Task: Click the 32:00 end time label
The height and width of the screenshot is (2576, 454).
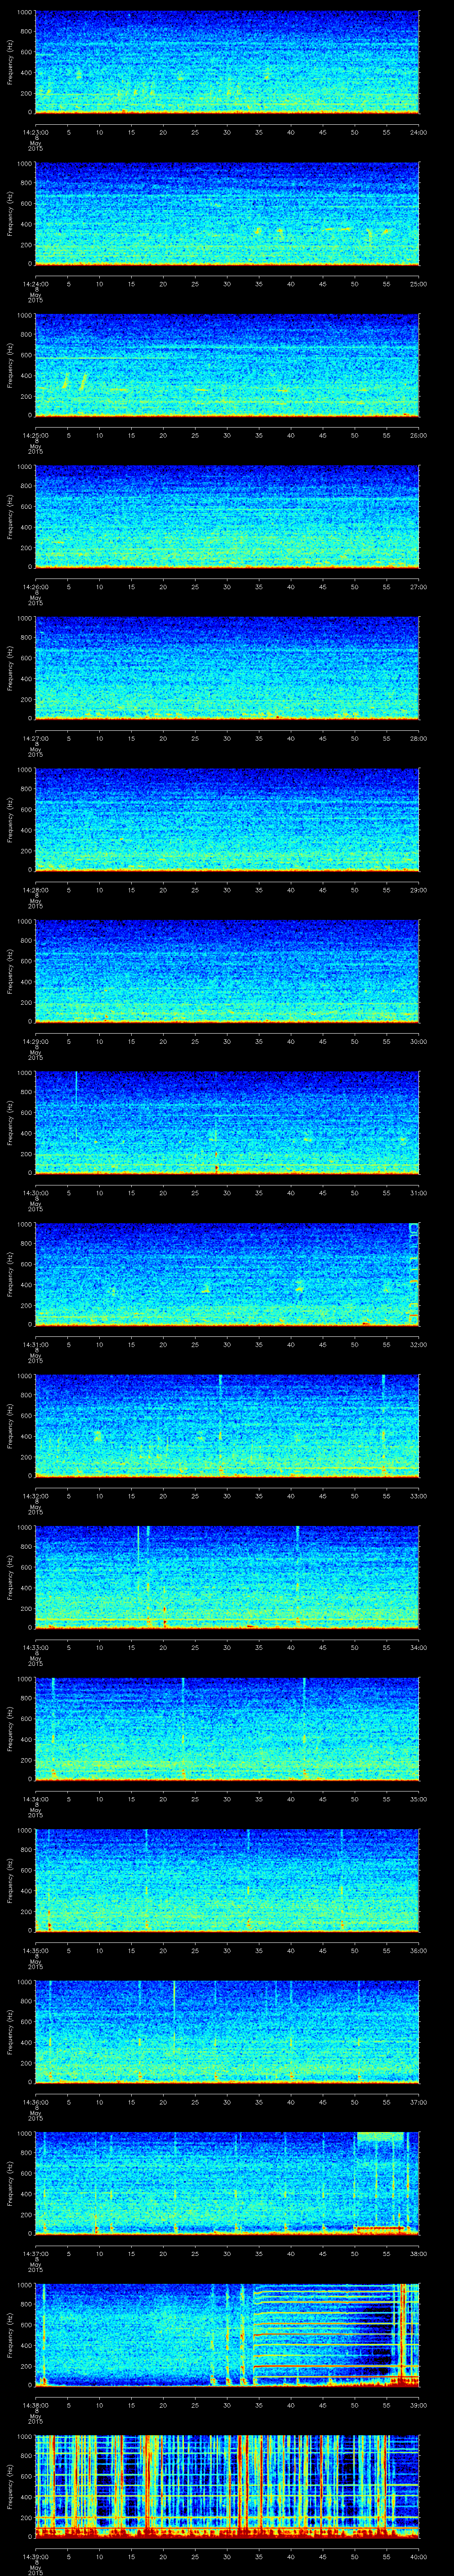Action: pos(418,1344)
